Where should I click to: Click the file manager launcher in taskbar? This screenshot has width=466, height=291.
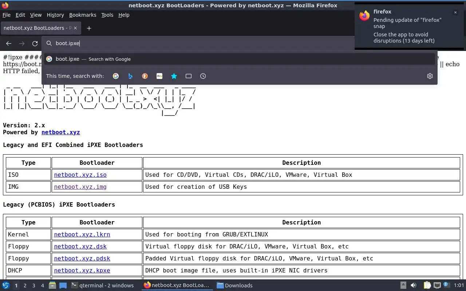tap(52, 285)
